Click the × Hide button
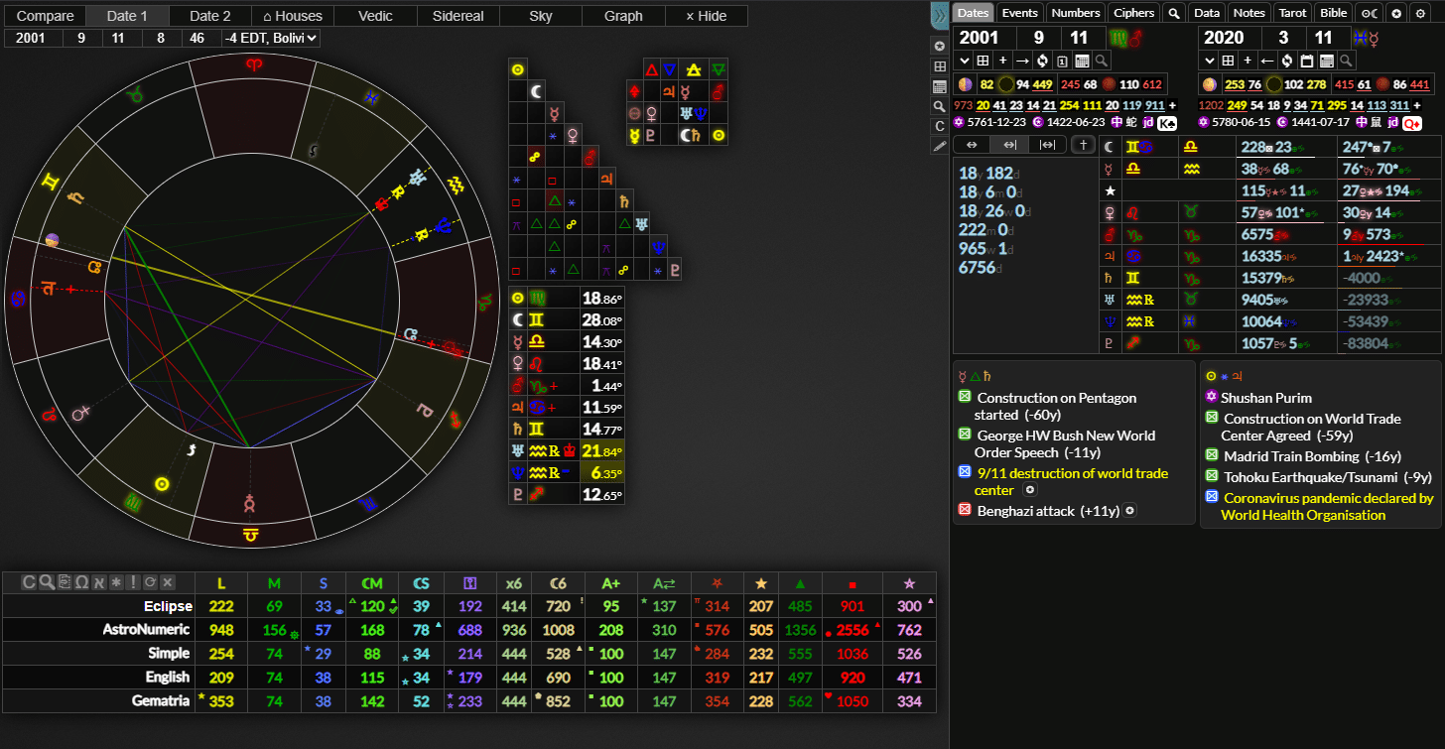Screen dimensions: 1445x749 [x=706, y=16]
